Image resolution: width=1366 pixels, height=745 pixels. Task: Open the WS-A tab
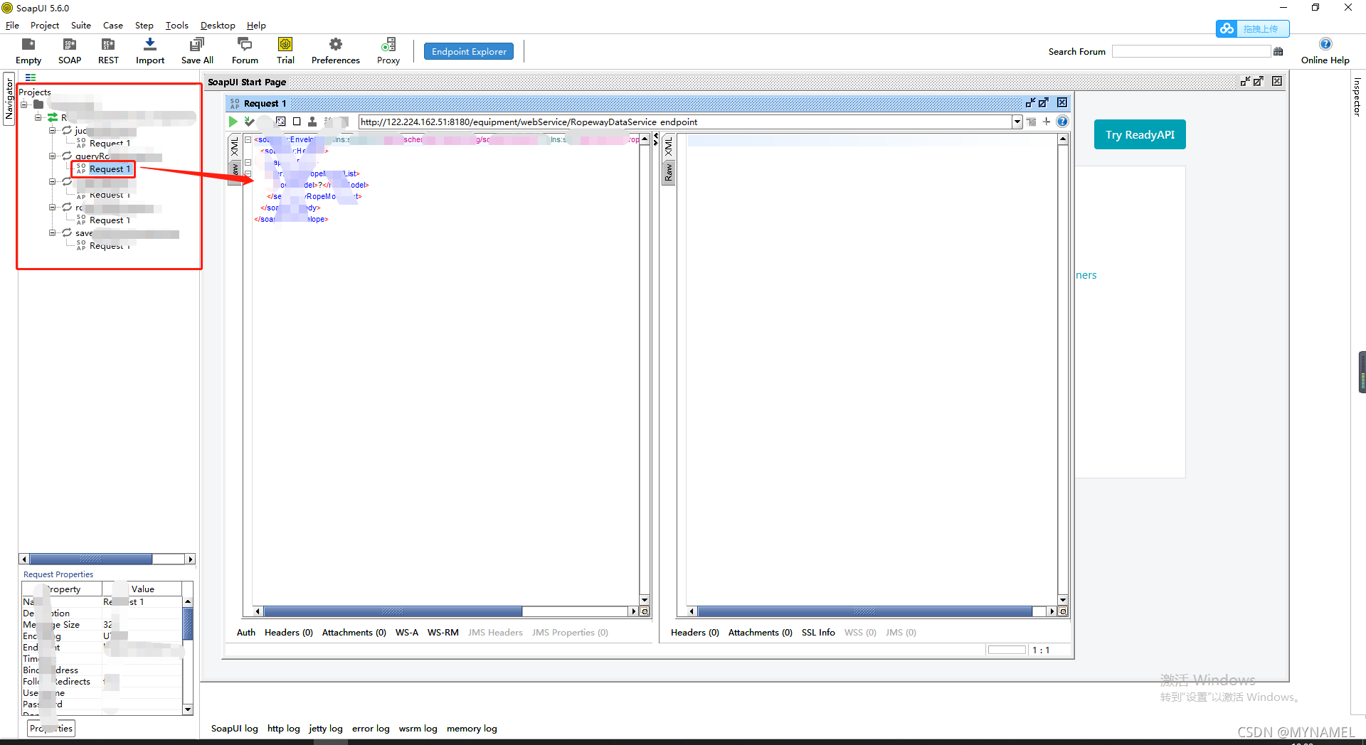pyautogui.click(x=407, y=633)
